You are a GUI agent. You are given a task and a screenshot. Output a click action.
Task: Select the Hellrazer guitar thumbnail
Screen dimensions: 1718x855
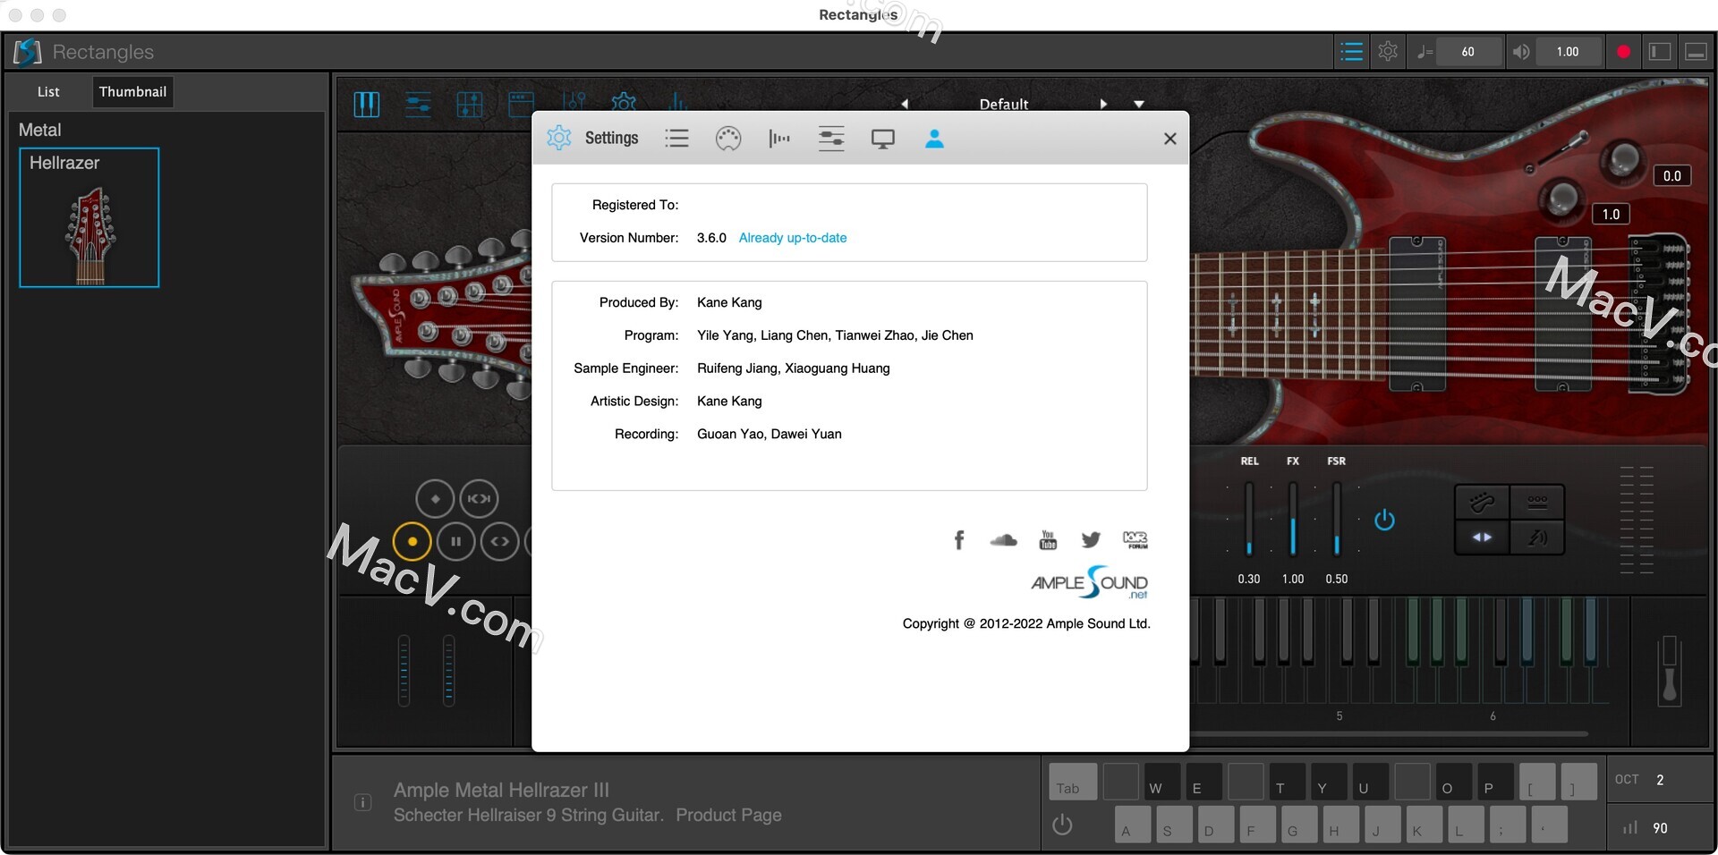[89, 217]
